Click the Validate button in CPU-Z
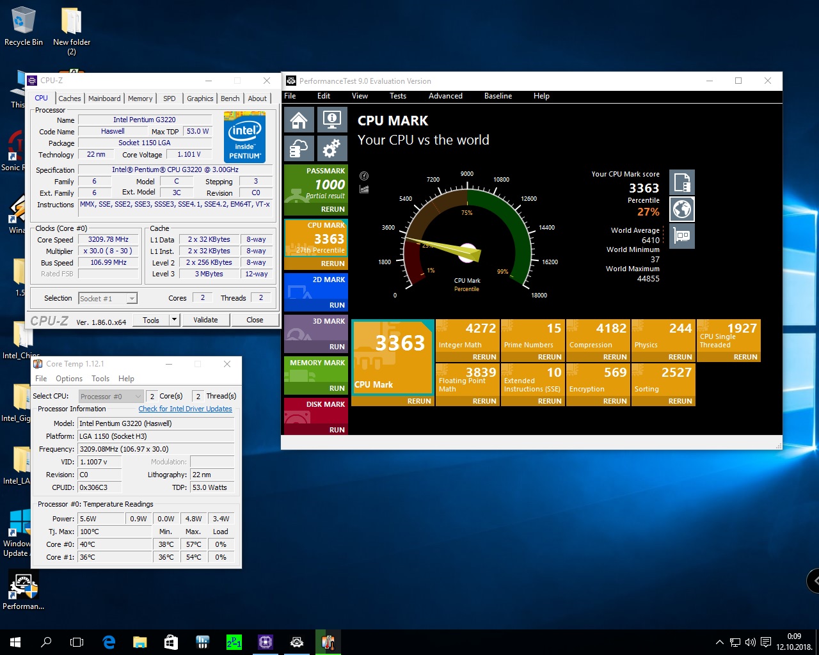The image size is (819, 655). [x=205, y=320]
